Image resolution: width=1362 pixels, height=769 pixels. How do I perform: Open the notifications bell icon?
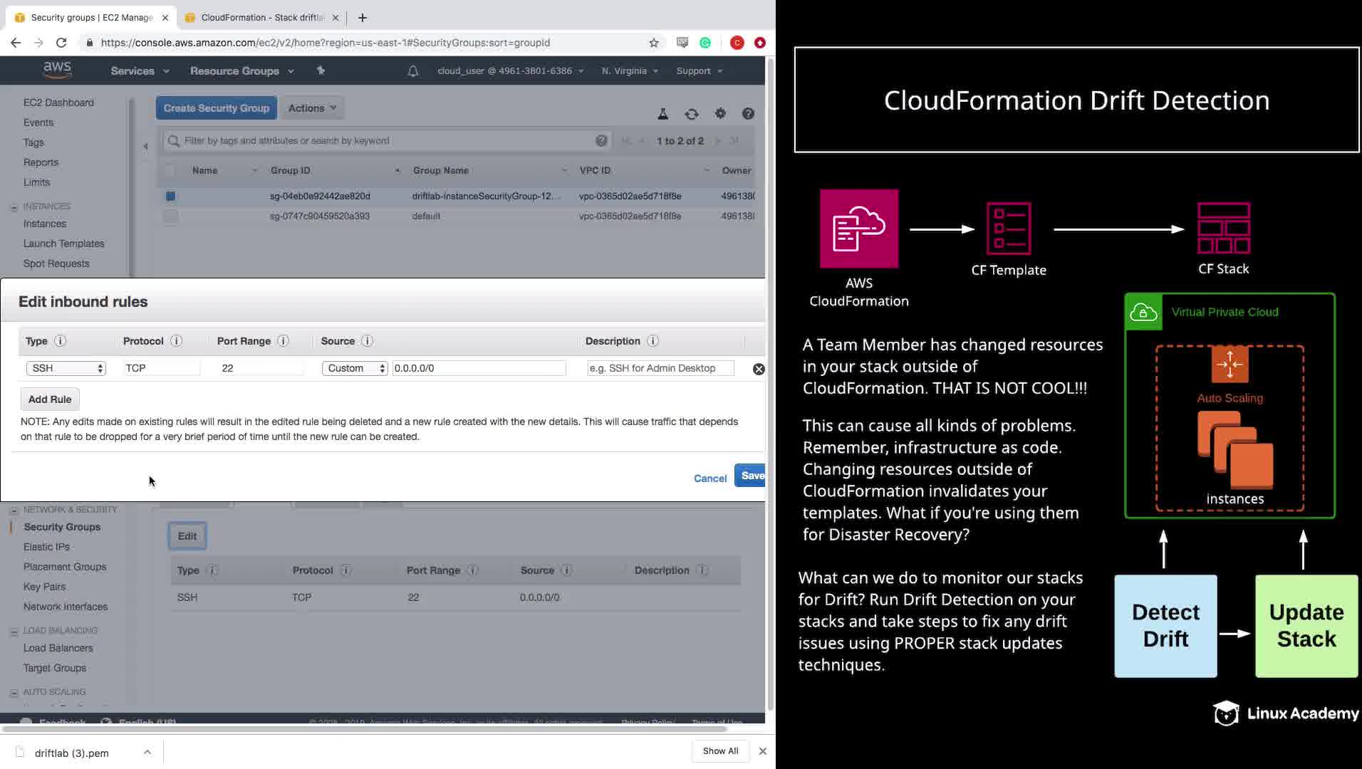[413, 71]
